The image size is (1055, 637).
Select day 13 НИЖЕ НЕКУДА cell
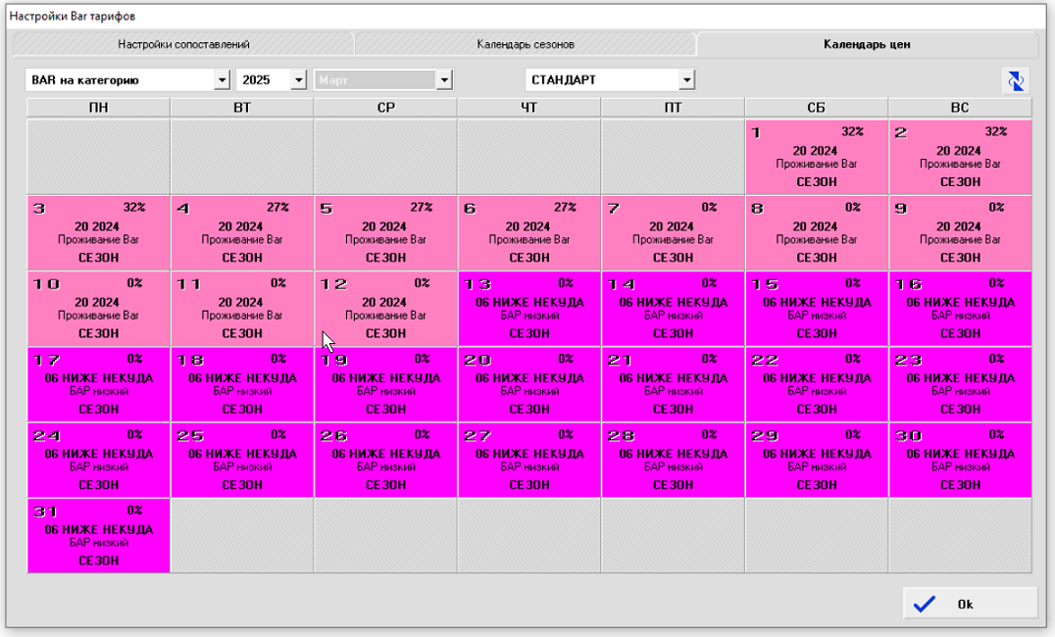point(528,308)
